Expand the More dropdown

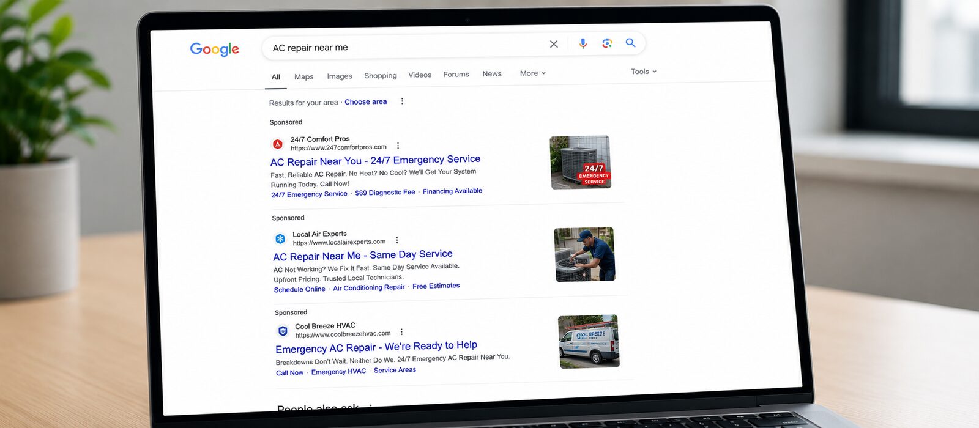(x=532, y=73)
